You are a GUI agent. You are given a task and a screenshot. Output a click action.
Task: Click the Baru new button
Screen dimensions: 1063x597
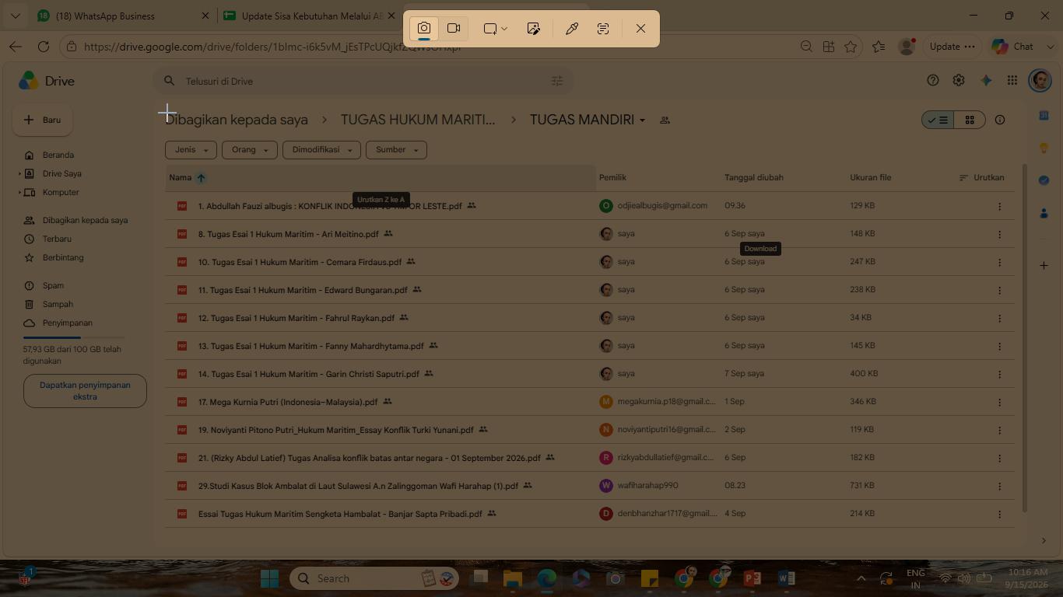[x=43, y=120]
